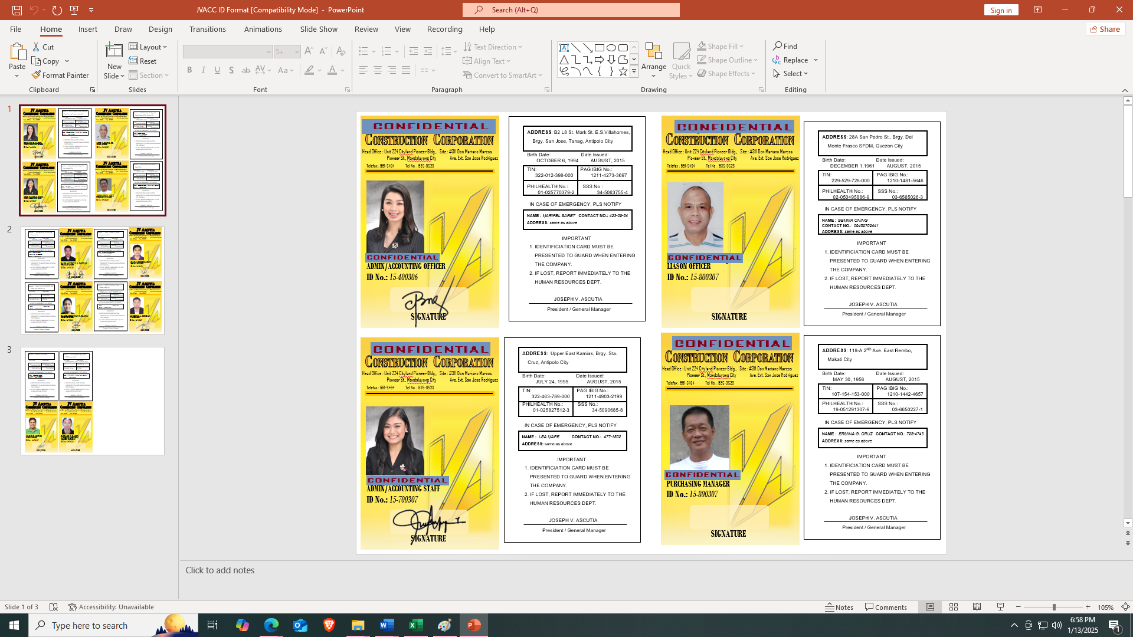1133x637 pixels.
Task: Toggle Italic formatting
Action: (204, 70)
